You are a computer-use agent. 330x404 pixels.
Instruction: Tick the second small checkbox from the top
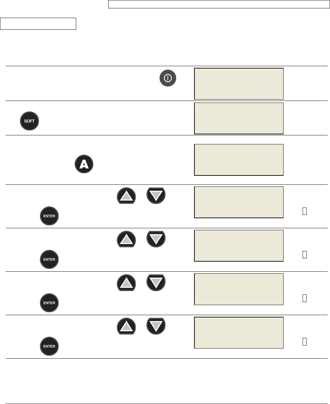click(x=304, y=254)
